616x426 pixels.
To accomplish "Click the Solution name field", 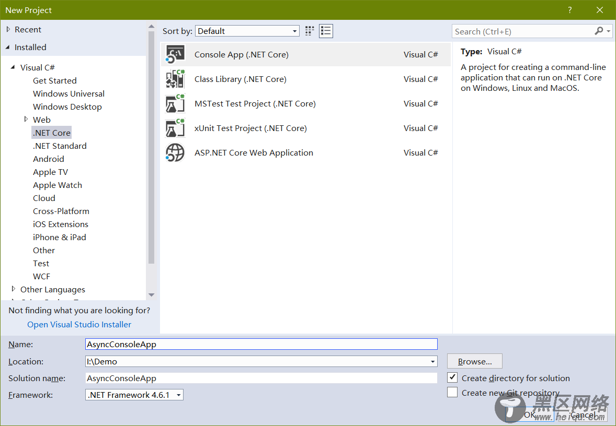I will pos(261,378).
